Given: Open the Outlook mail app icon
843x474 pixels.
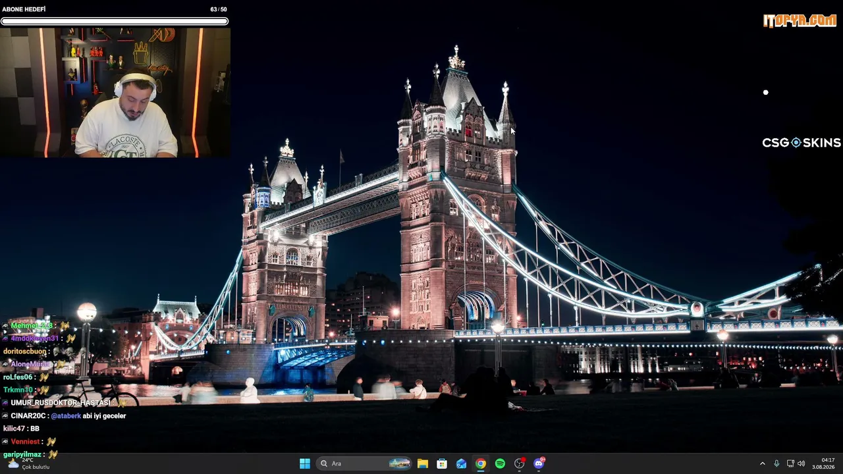Looking at the screenshot, I should click(461, 463).
